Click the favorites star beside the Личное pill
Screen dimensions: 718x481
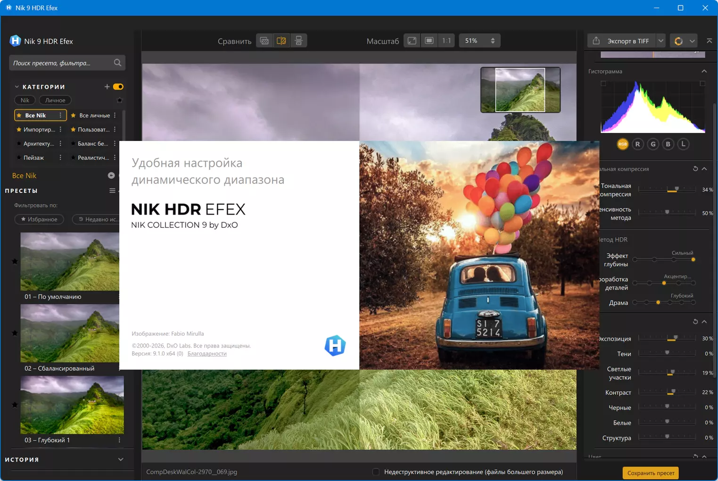[x=120, y=100]
